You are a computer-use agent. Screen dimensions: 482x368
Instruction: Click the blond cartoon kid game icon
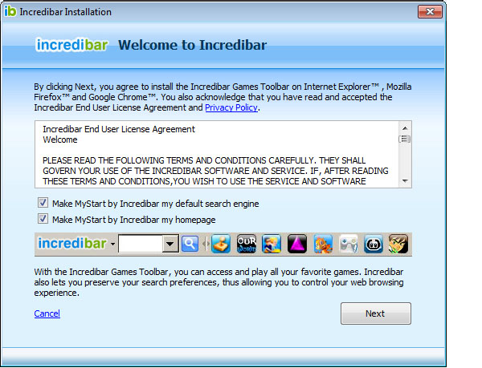point(272,244)
